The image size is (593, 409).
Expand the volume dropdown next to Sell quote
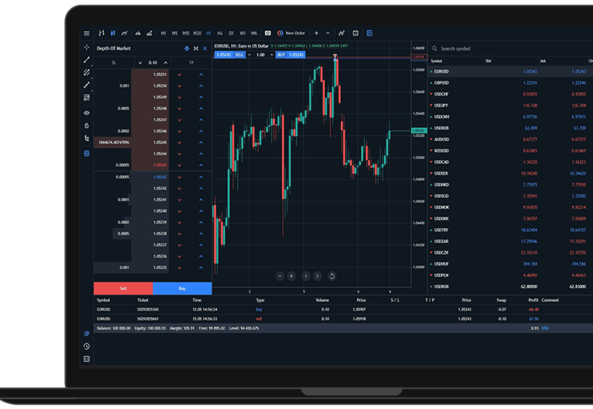coord(249,55)
